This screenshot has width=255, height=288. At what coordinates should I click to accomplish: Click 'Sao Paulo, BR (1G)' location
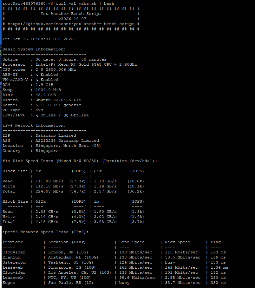point(71,283)
